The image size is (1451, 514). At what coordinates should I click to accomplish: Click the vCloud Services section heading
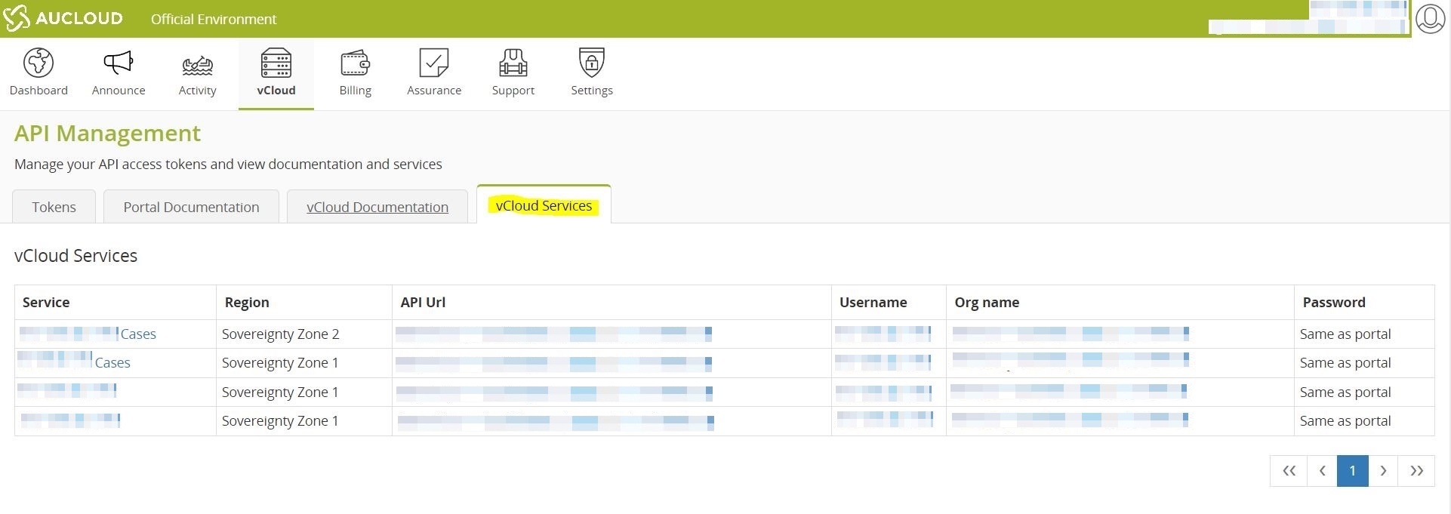tap(75, 256)
